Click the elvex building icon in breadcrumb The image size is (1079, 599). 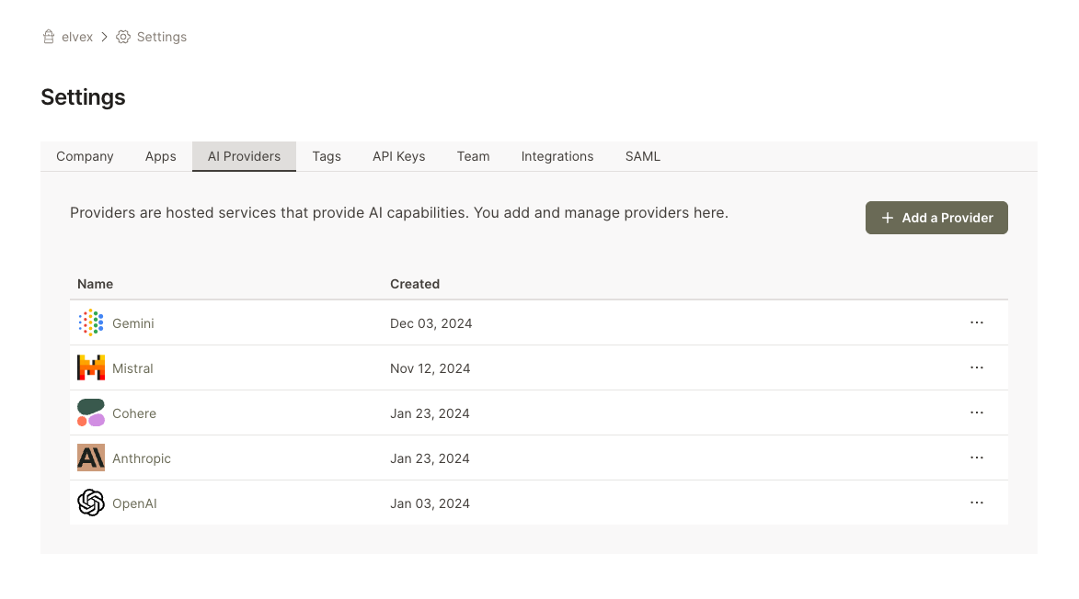pyautogui.click(x=49, y=37)
